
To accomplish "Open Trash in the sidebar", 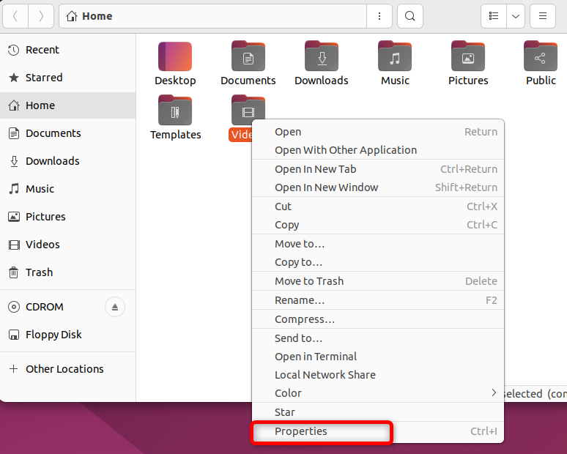I will tap(39, 272).
